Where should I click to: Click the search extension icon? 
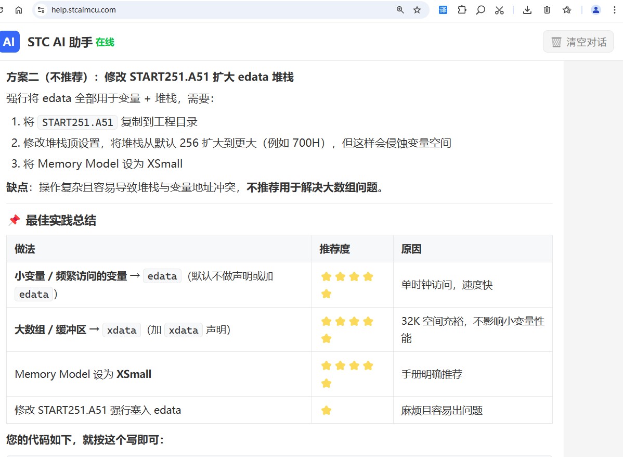click(481, 10)
